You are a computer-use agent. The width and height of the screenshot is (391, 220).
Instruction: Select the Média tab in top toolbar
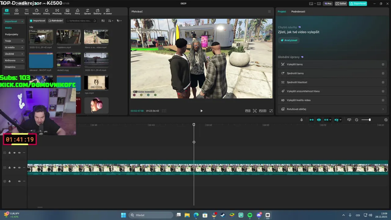pyautogui.click(x=6, y=12)
